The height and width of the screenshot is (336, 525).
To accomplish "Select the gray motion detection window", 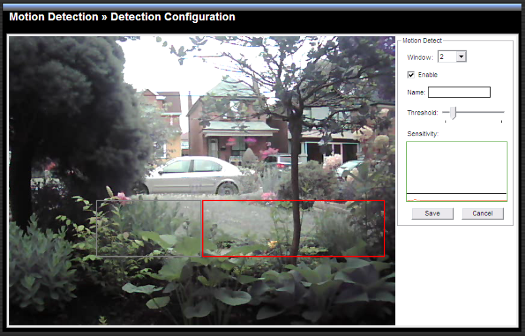I will click(149, 229).
